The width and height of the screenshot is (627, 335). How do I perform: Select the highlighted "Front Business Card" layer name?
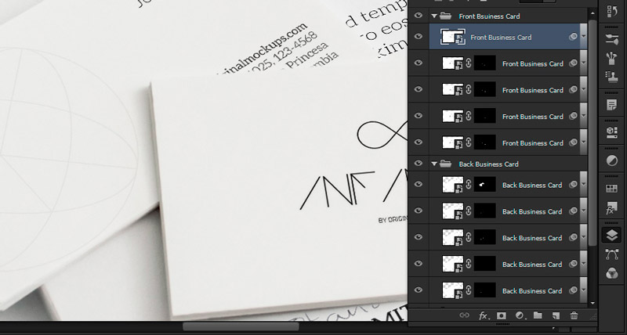point(501,37)
